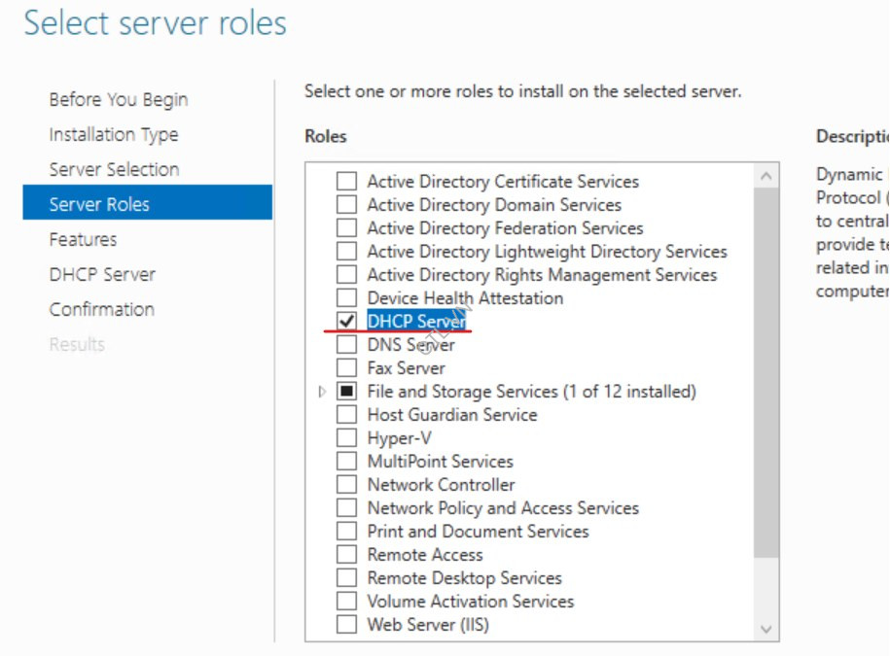
Task: Uncheck the DHCP Server role checkbox
Action: point(346,322)
